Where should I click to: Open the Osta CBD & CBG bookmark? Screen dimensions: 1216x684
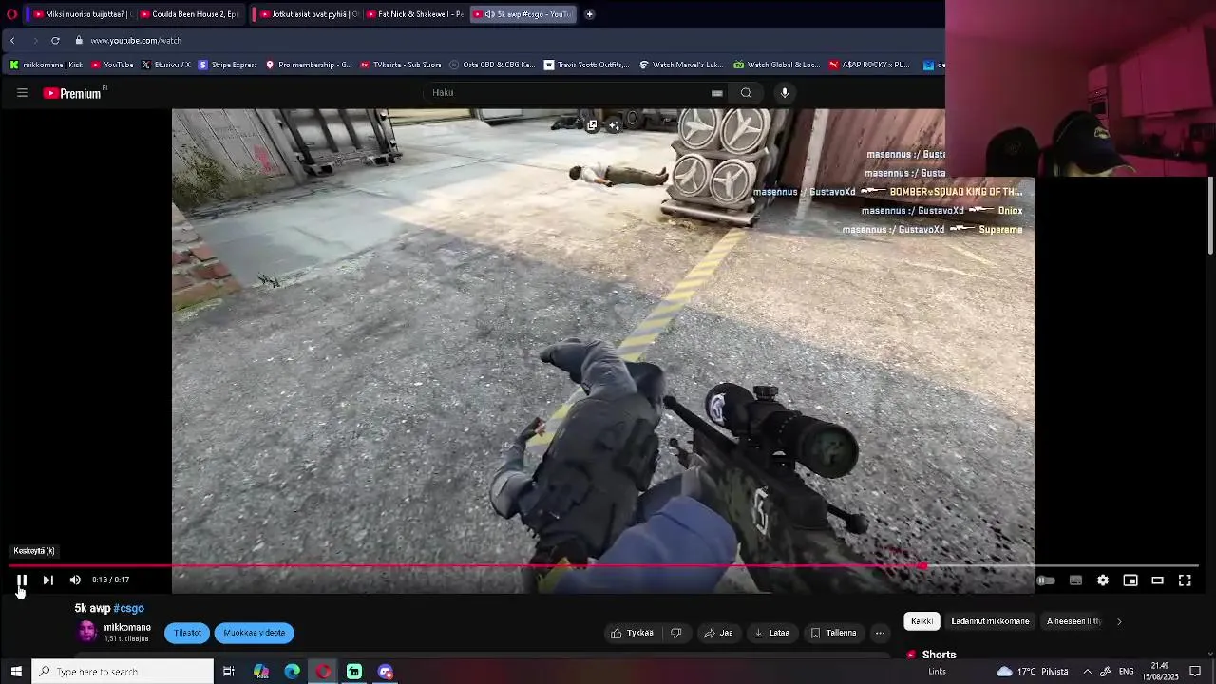pyautogui.click(x=492, y=65)
